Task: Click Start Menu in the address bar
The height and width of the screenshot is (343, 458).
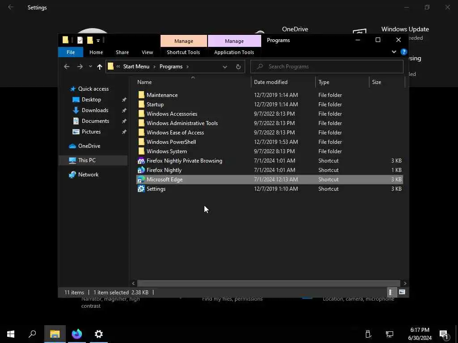Action: click(x=136, y=67)
